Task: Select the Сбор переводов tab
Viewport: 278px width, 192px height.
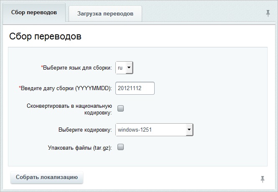Action: point(34,13)
